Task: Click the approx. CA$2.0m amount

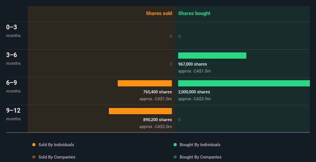Action: (x=155, y=127)
